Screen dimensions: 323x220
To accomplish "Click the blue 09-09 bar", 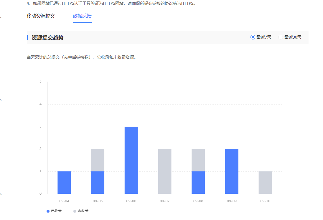I will pyautogui.click(x=232, y=171).
